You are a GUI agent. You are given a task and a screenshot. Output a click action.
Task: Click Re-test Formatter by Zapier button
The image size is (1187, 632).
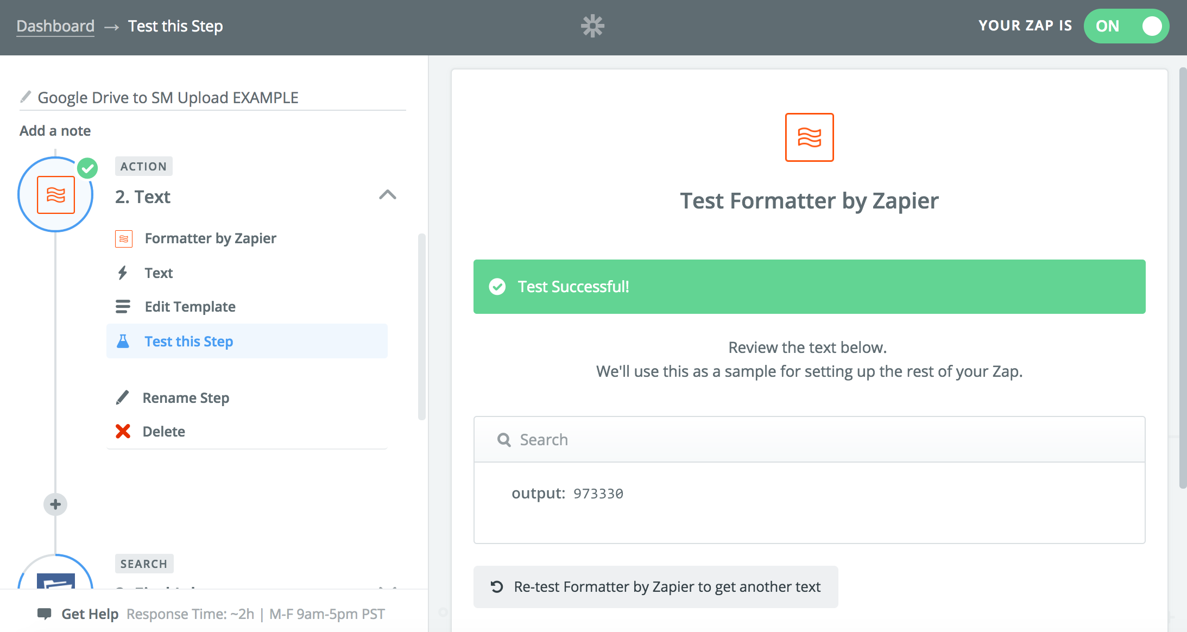tap(655, 587)
